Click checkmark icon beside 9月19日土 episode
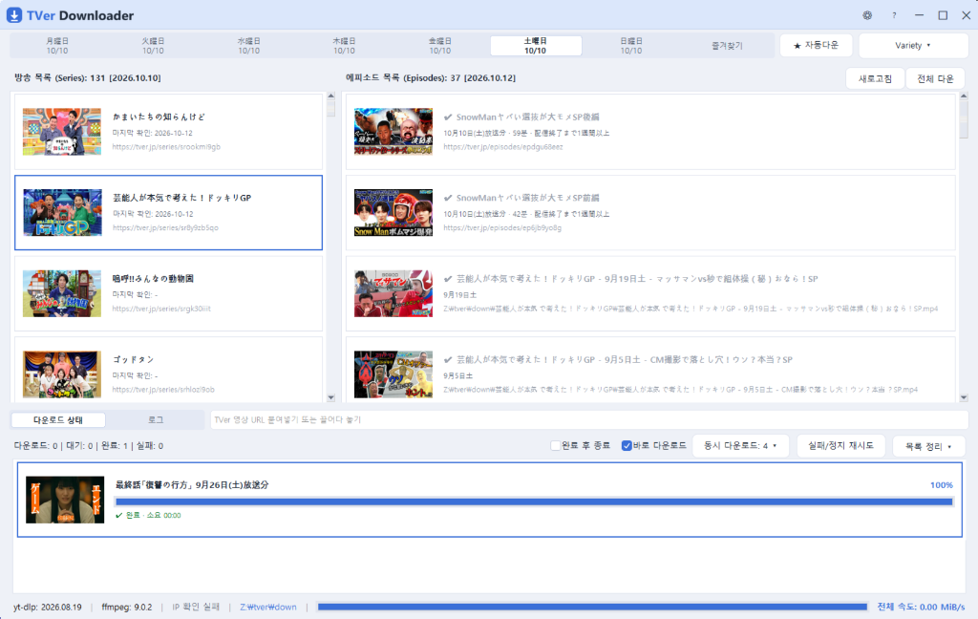Image resolution: width=978 pixels, height=619 pixels. pyautogui.click(x=448, y=279)
